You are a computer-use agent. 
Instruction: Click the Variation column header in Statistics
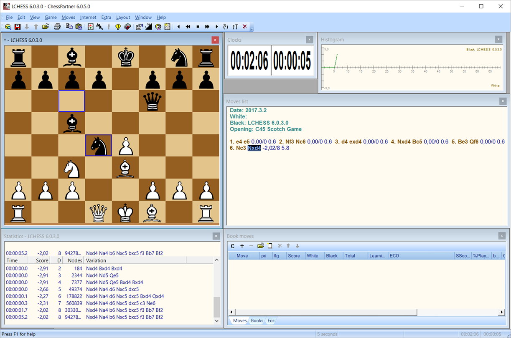coord(135,260)
